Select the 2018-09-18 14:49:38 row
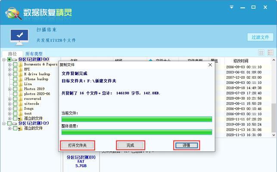The width and height of the screenshot is (277, 172). click(x=244, y=88)
